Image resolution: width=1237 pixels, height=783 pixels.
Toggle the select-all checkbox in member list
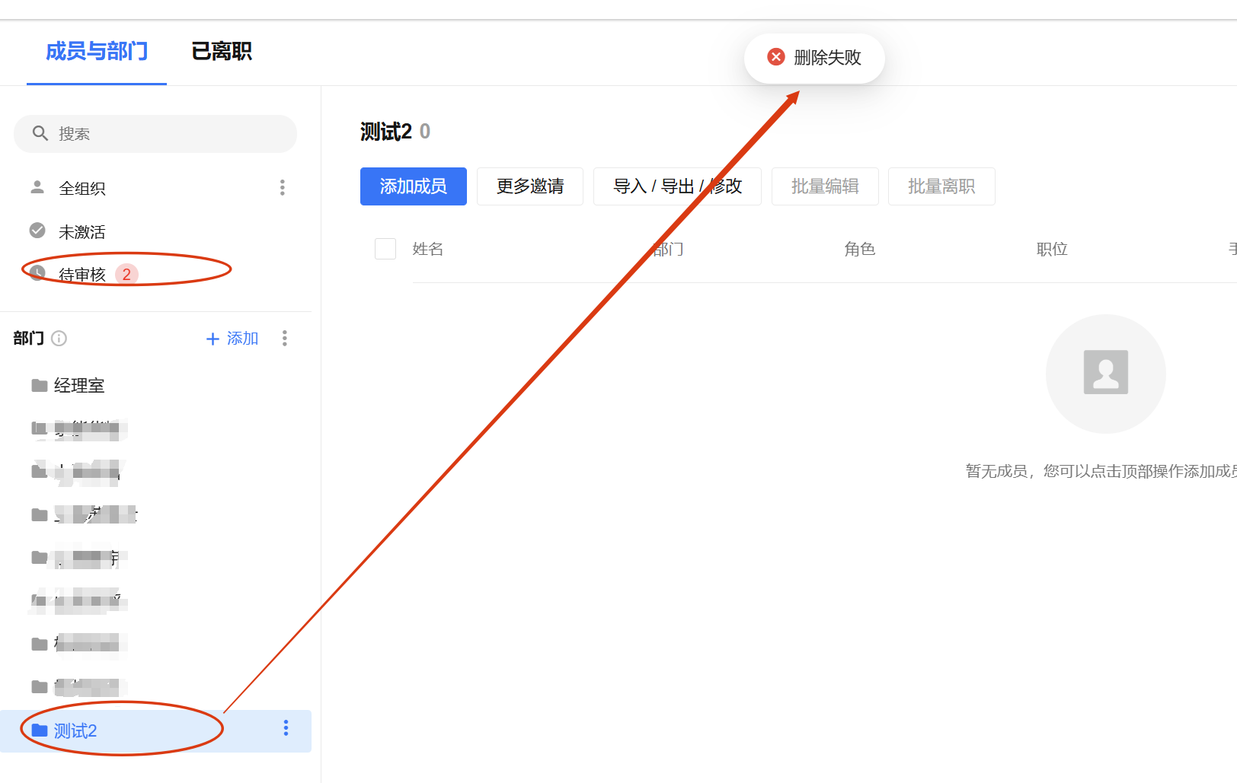tap(385, 249)
